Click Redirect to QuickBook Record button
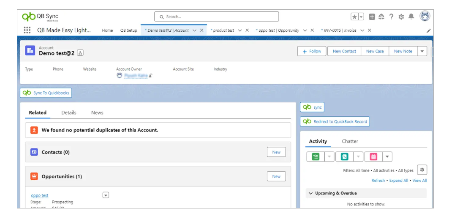The width and height of the screenshot is (449, 222). (x=335, y=121)
